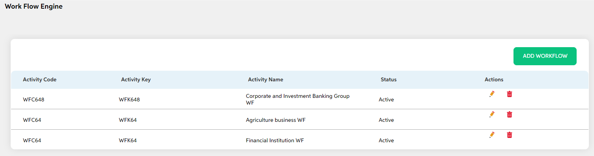This screenshot has width=594, height=156.
Task: Open the Corporate and Investment Banking Group WF name
Action: click(x=298, y=99)
